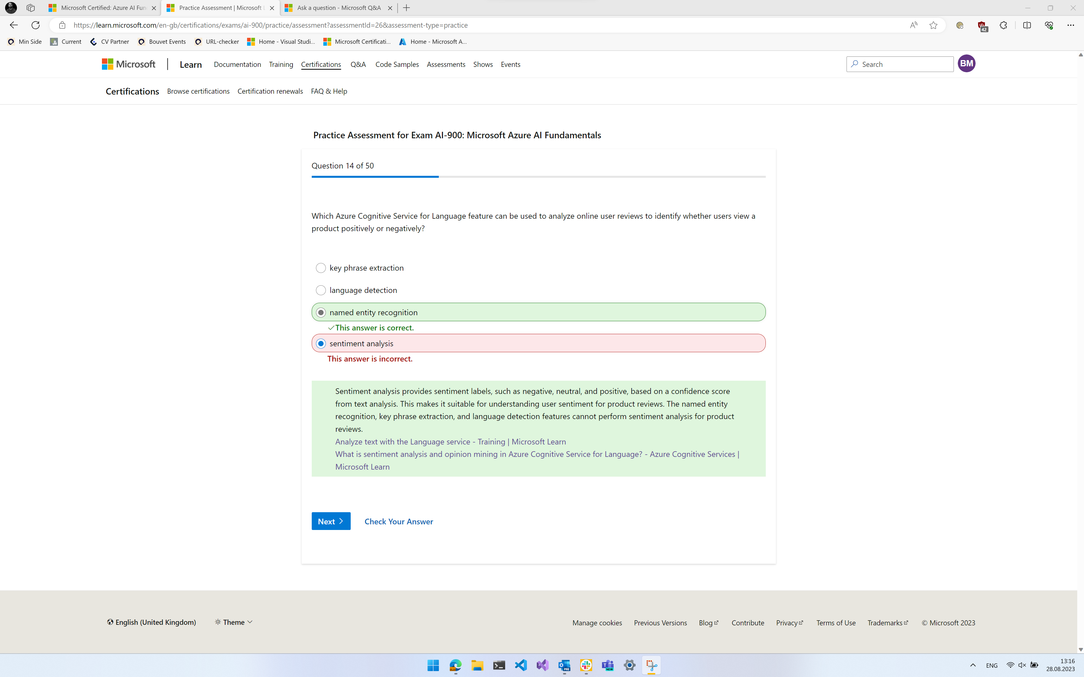Open Min Side bookmark
Image resolution: width=1084 pixels, height=677 pixels.
[25, 42]
